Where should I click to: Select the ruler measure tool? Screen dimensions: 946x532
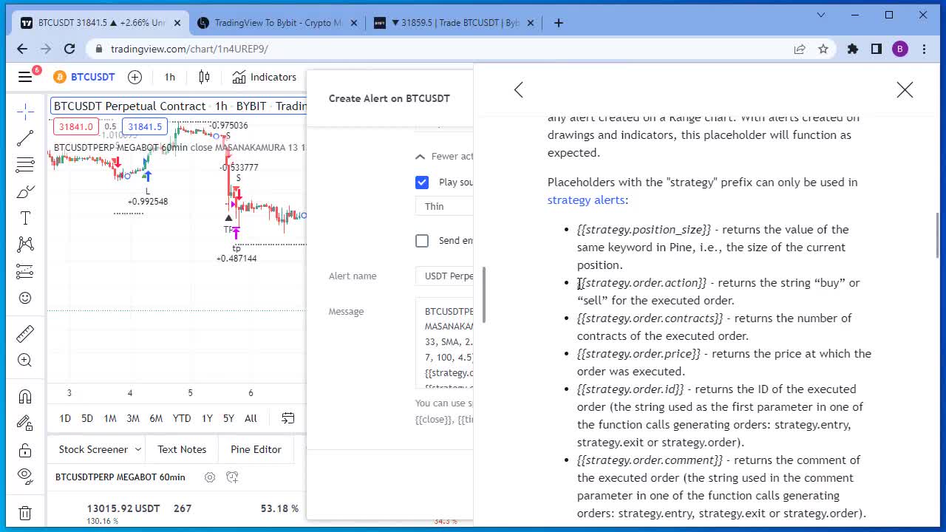25,333
